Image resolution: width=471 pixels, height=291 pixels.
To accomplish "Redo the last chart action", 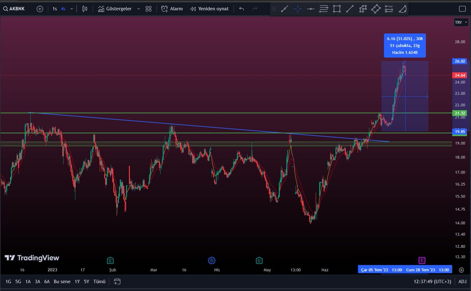I will (x=254, y=9).
